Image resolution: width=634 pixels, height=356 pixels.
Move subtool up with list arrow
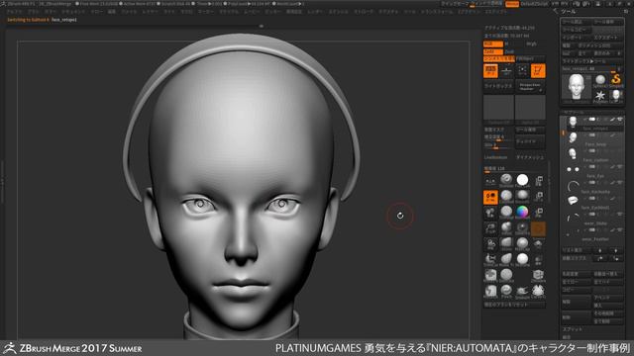click(x=600, y=250)
